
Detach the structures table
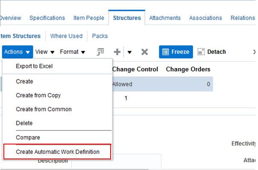[x=212, y=52]
